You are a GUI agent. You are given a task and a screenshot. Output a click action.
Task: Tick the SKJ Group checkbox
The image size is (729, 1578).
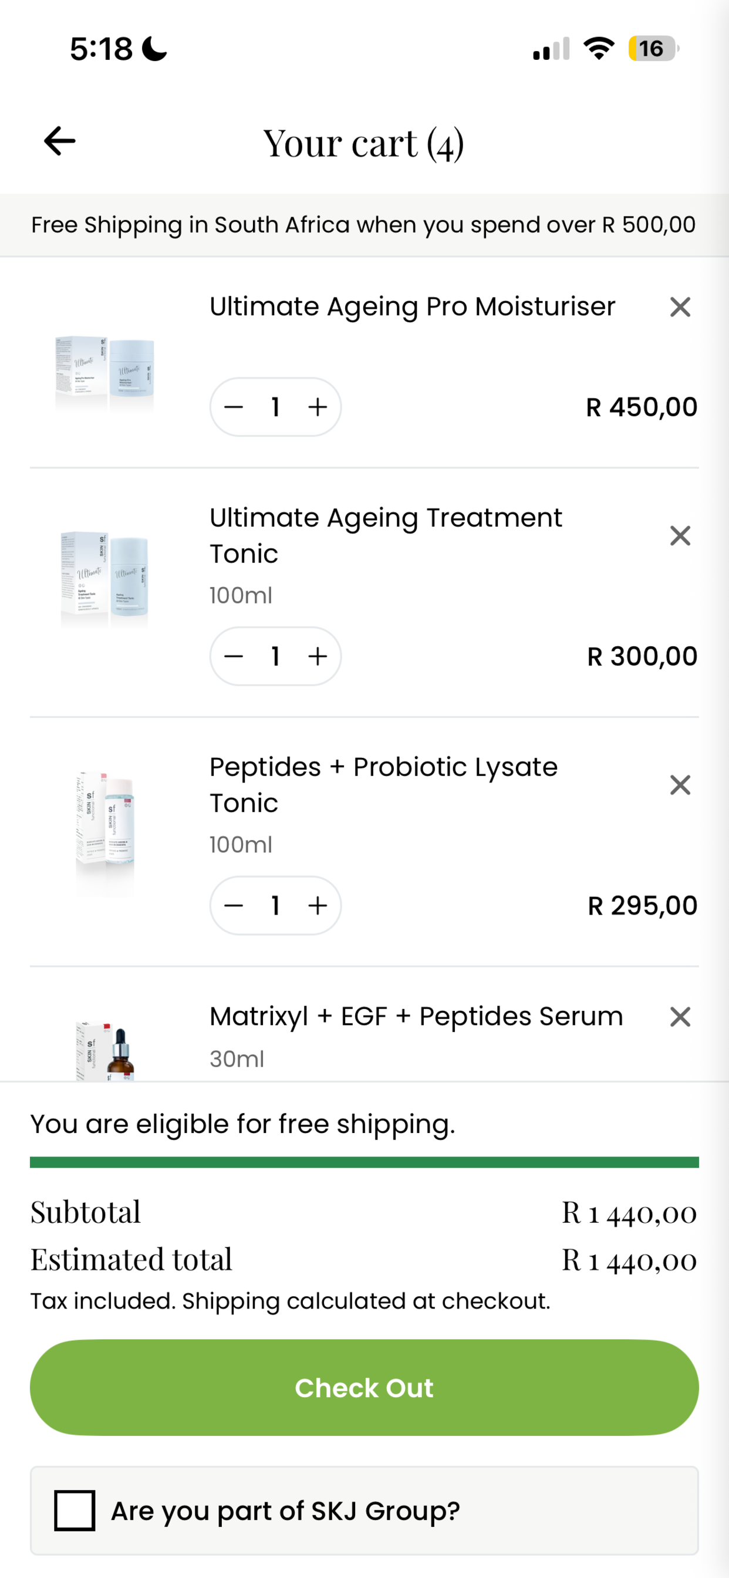(x=75, y=1510)
